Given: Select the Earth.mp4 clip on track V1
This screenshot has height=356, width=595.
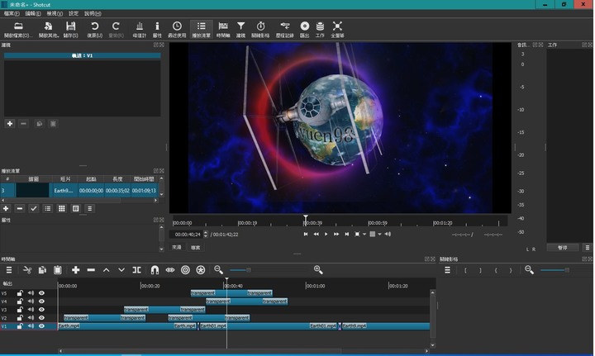Looking at the screenshot, I should click(x=128, y=326).
